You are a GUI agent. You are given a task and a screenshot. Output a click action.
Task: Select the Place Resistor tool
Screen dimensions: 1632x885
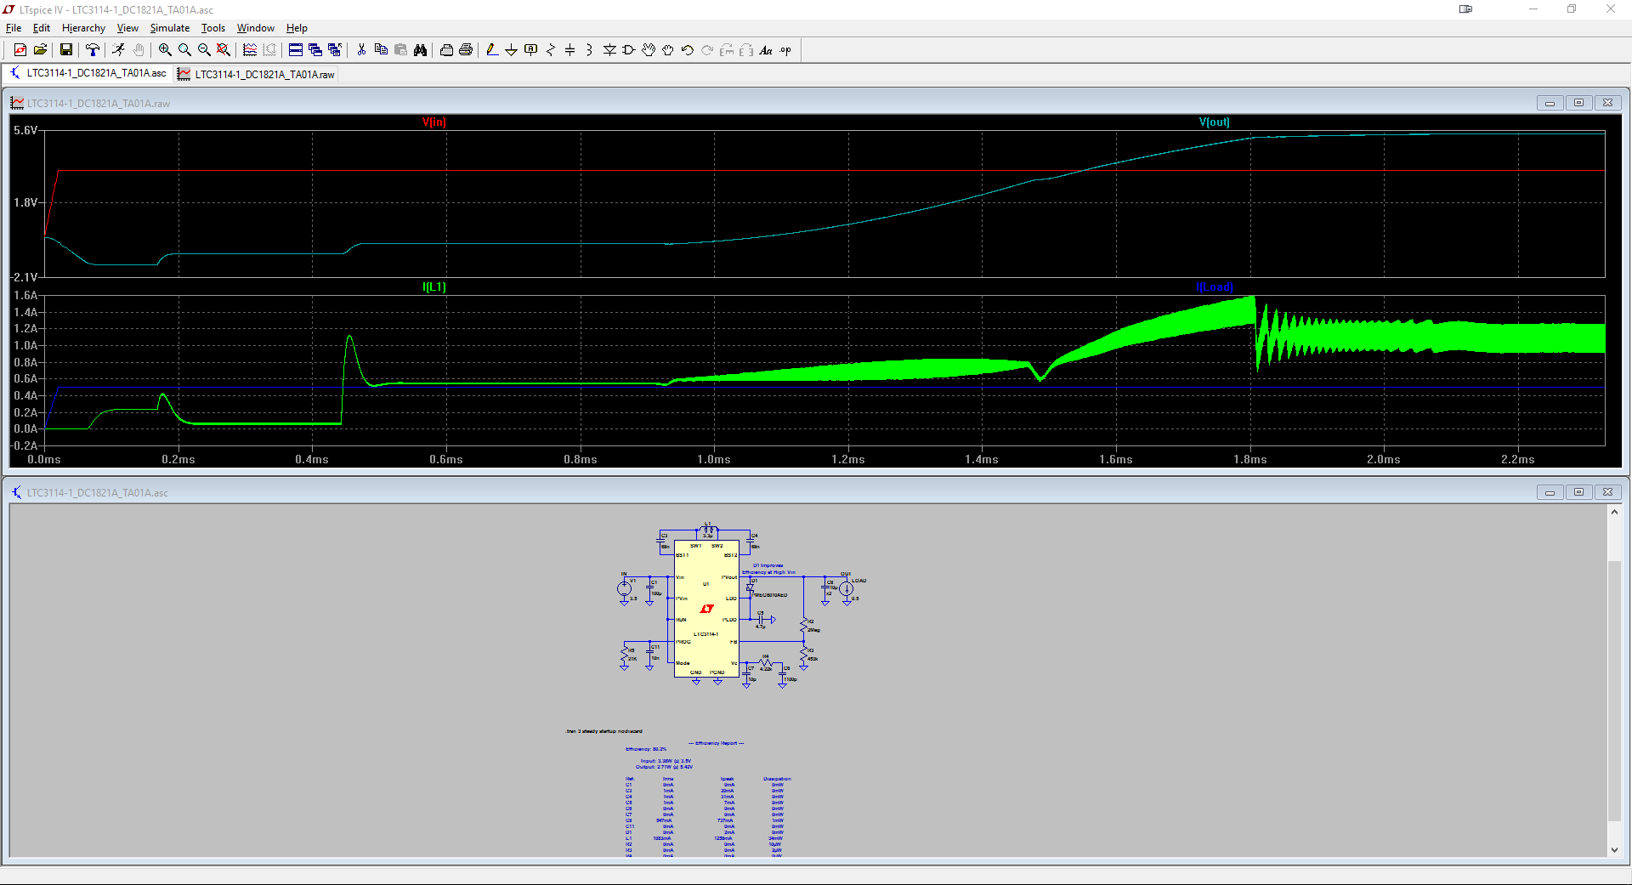click(x=551, y=50)
